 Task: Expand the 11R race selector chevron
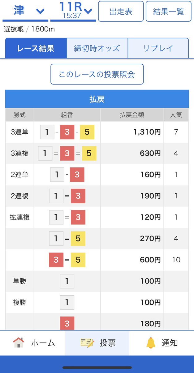(x=88, y=12)
